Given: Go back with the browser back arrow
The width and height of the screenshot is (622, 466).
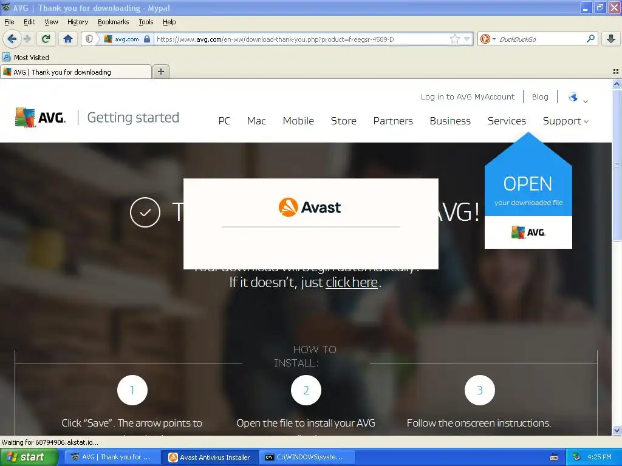Looking at the screenshot, I should 12,39.
